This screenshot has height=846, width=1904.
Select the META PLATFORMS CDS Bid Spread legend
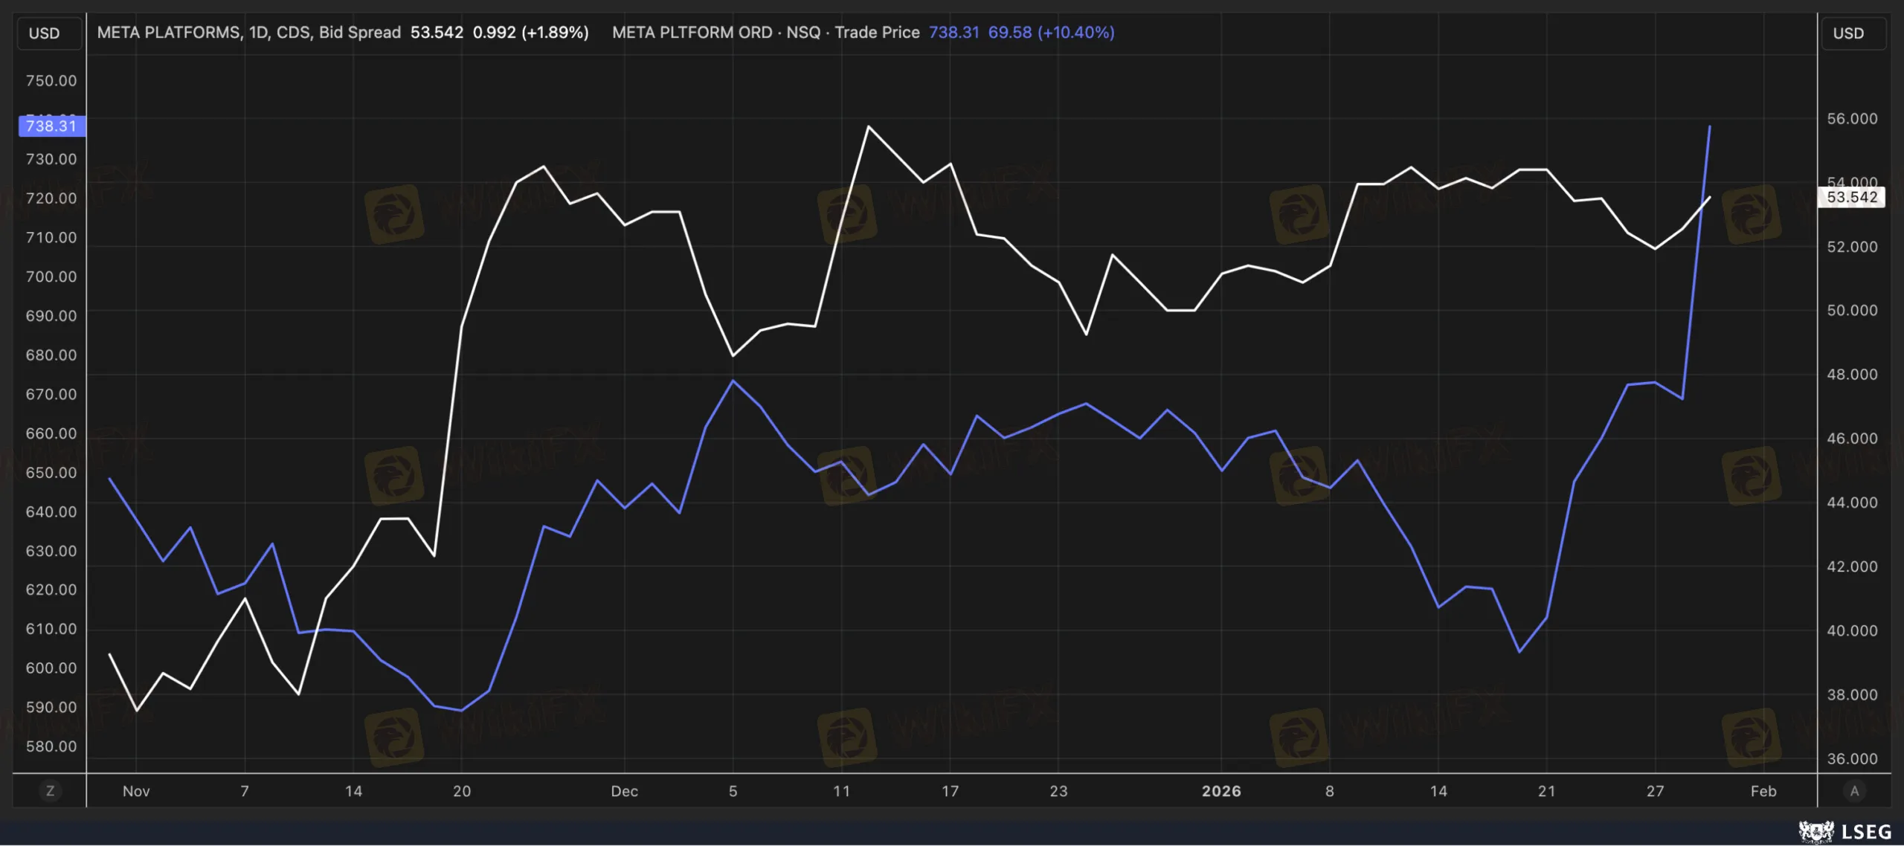point(248,33)
